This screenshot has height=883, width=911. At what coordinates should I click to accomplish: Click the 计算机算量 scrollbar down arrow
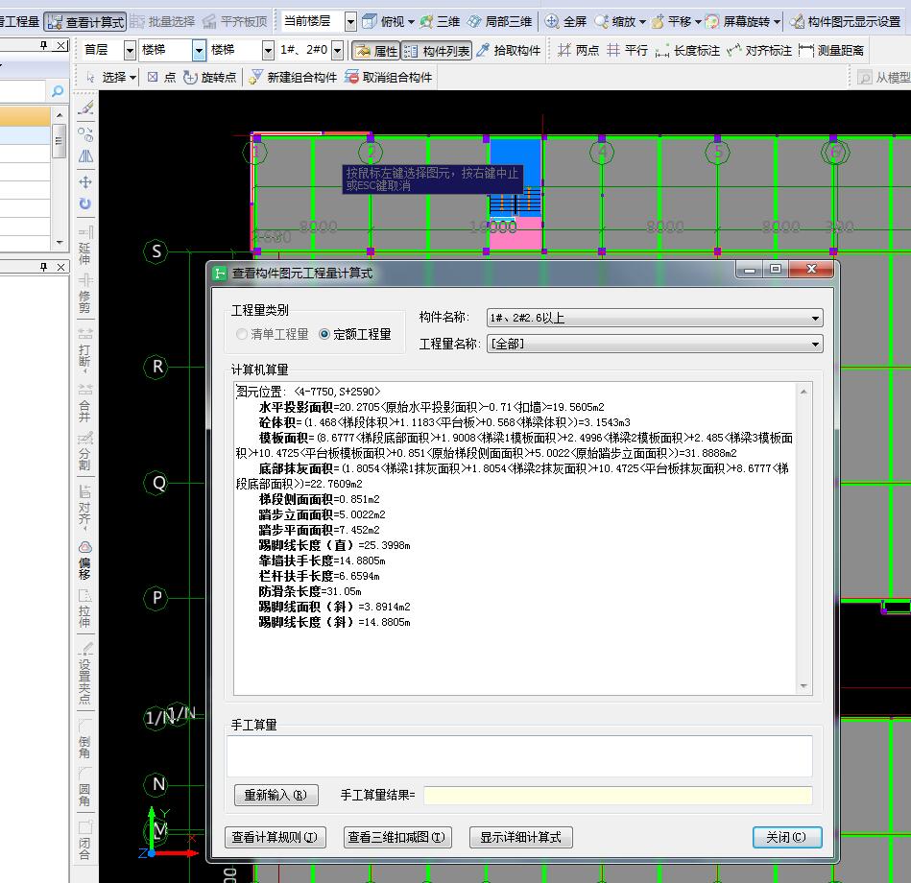803,686
